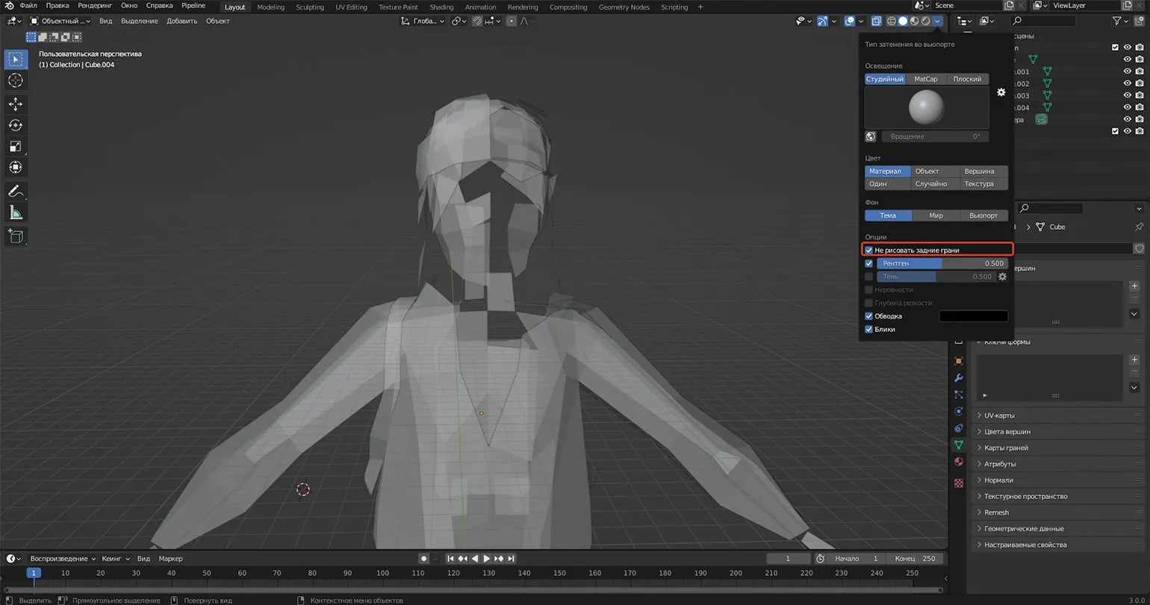Screen dimensions: 1150x605
Task: Open the Рендеринг menu
Action: point(94,6)
